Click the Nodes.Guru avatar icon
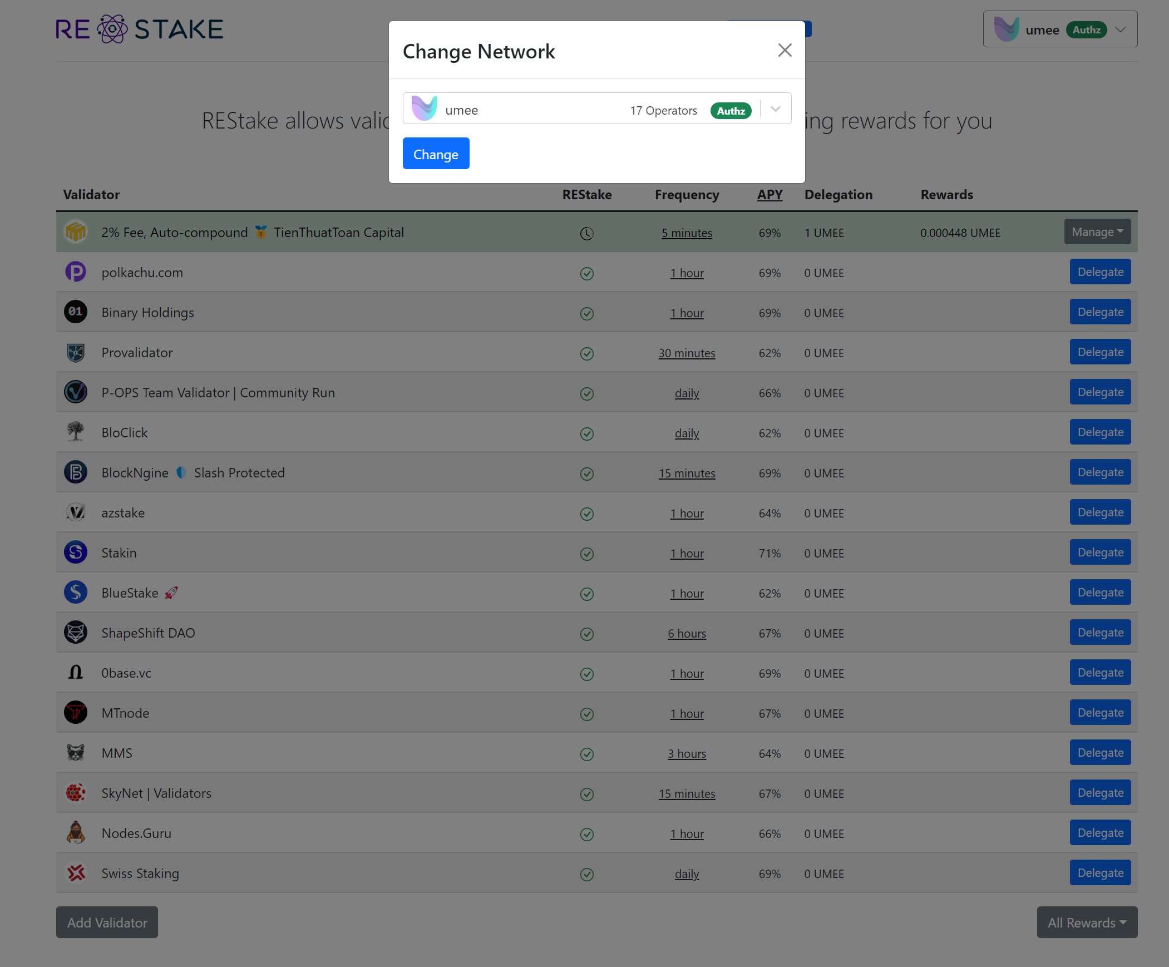 [x=76, y=833]
